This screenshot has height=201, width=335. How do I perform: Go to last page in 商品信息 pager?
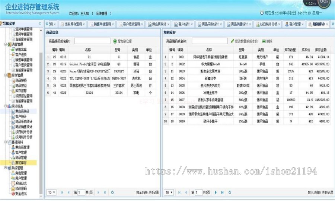click(105, 192)
